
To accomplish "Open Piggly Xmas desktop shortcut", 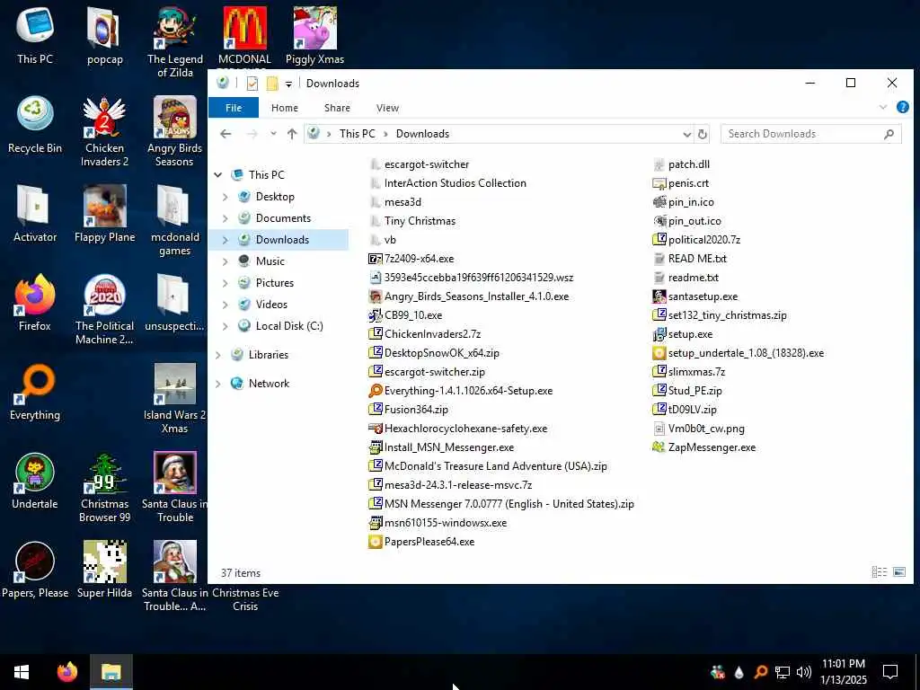I will pyautogui.click(x=314, y=35).
